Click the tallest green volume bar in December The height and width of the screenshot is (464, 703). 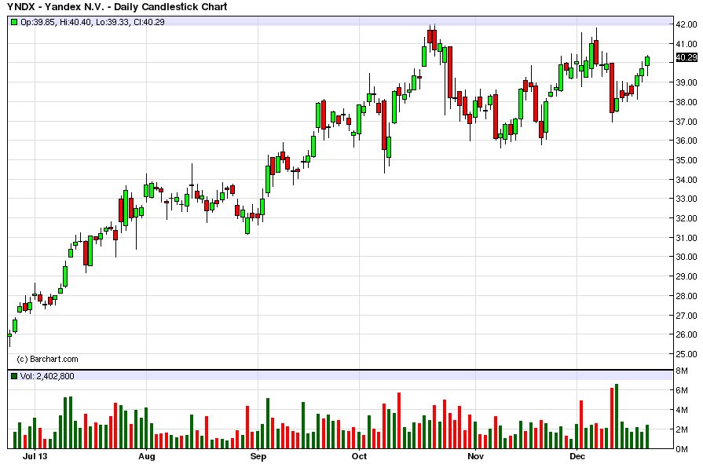pos(617,416)
